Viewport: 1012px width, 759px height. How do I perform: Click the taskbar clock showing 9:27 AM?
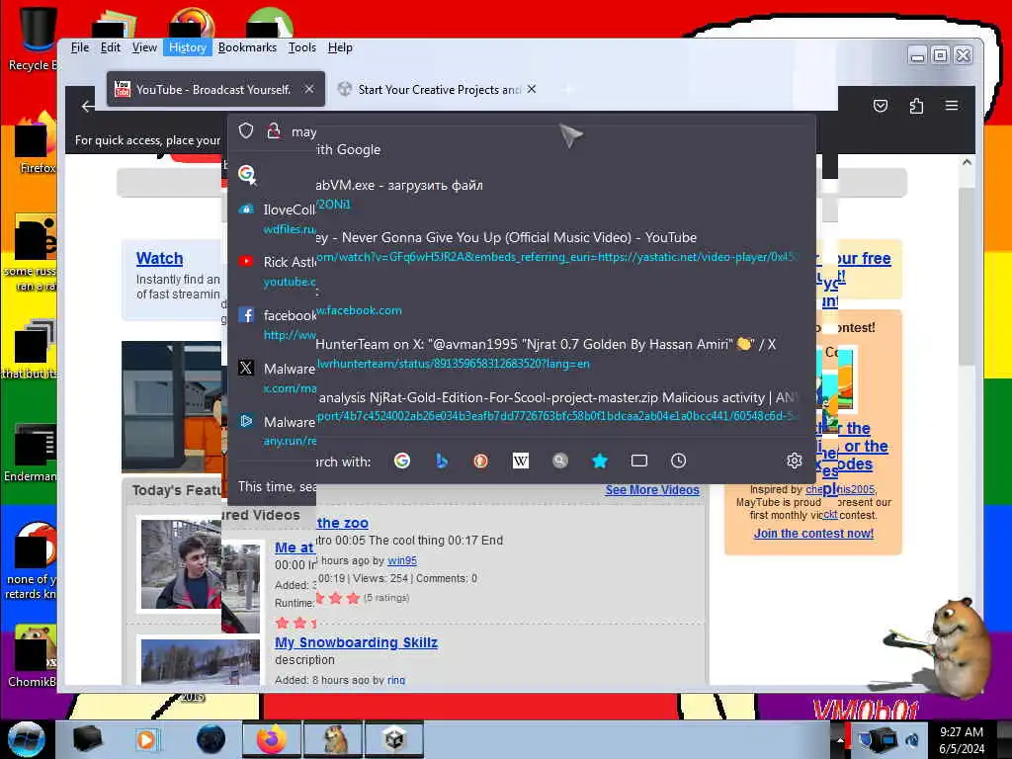tap(962, 740)
